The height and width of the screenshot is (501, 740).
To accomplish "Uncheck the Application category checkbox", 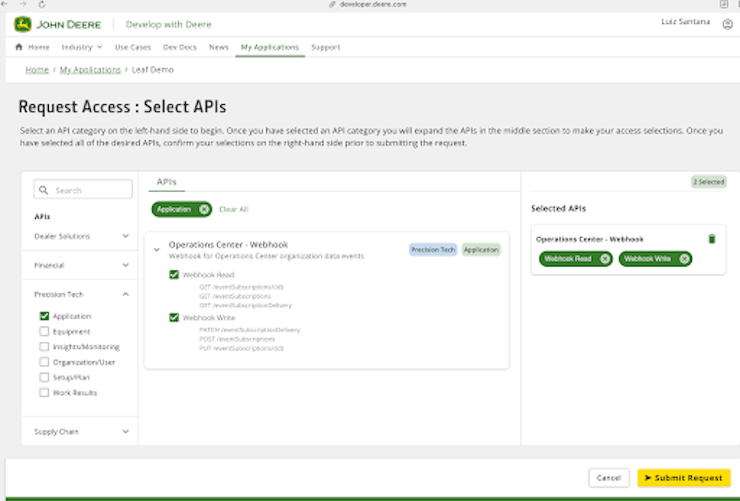I will pos(44,316).
